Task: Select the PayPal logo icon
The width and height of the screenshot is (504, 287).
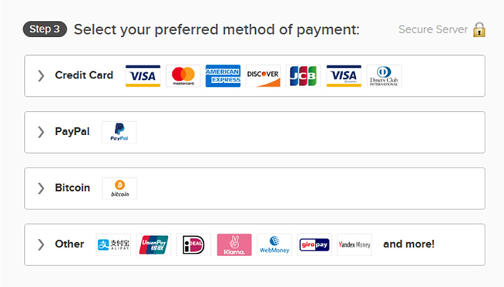Action: tap(119, 132)
